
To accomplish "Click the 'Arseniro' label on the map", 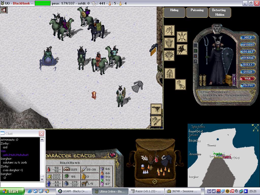I will click(x=195, y=154).
